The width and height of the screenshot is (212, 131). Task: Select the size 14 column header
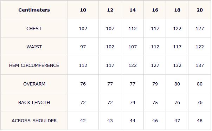tap(133, 10)
